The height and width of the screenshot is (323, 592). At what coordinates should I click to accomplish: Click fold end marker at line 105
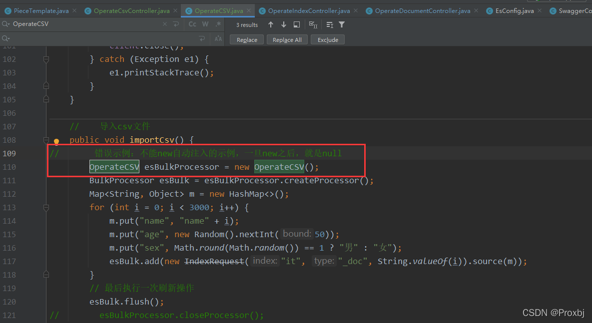[x=46, y=100]
